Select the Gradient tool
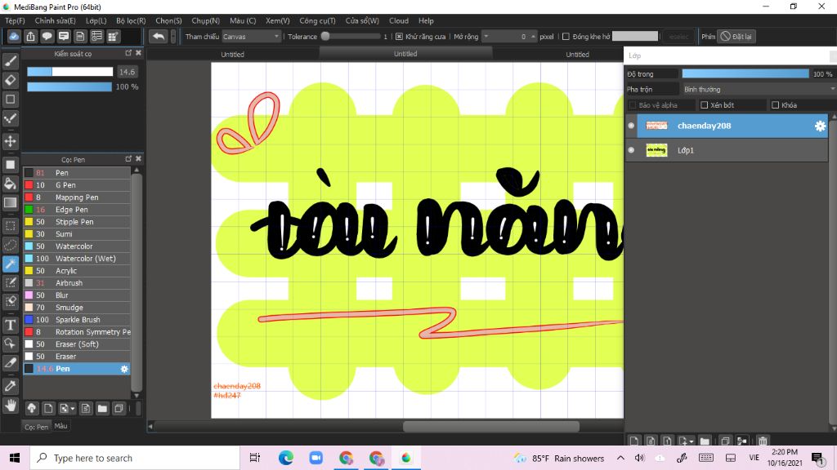The height and width of the screenshot is (470, 837). tap(10, 202)
